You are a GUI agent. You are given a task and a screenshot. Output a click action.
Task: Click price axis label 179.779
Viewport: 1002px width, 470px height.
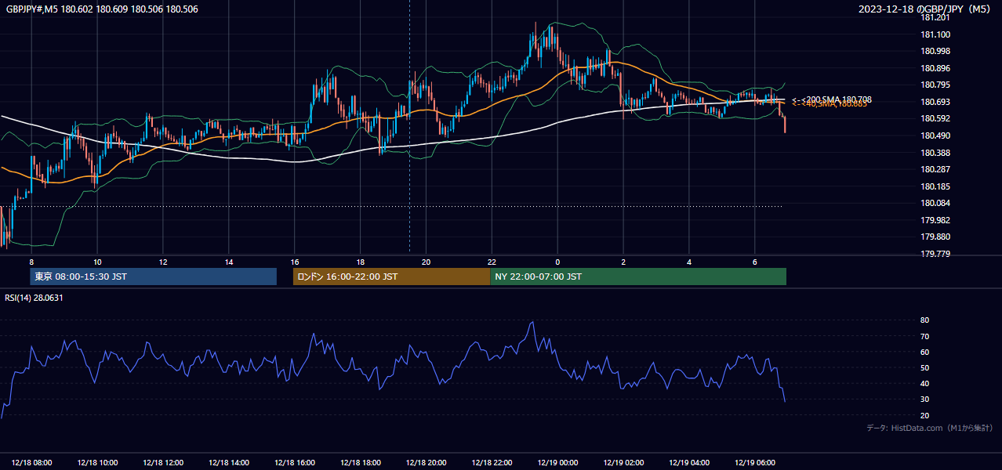click(935, 254)
